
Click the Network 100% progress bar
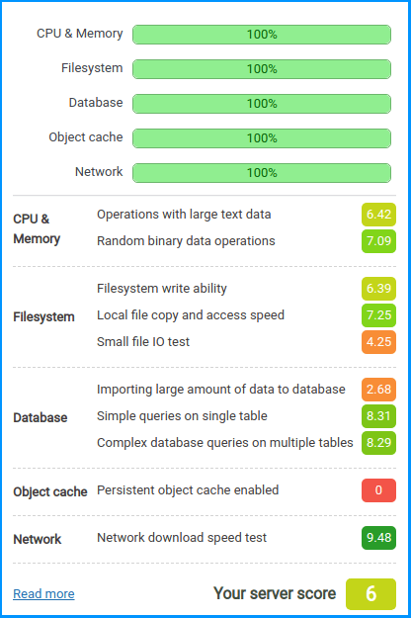pos(262,173)
